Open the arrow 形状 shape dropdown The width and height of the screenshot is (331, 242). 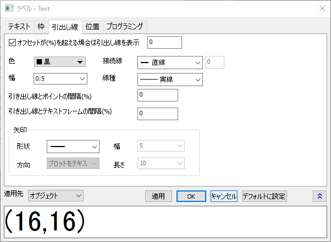tap(73, 147)
